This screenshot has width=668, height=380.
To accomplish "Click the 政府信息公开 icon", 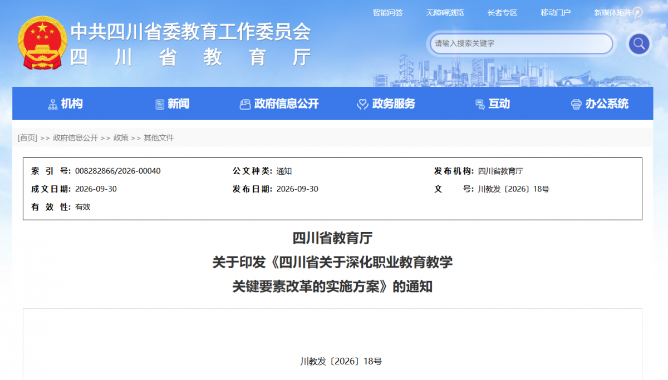I will [x=245, y=104].
